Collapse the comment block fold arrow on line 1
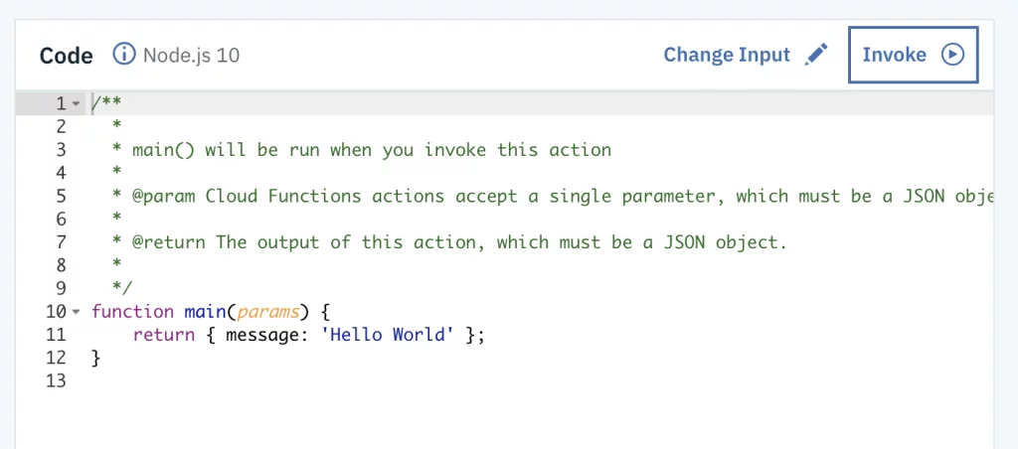 tap(76, 104)
